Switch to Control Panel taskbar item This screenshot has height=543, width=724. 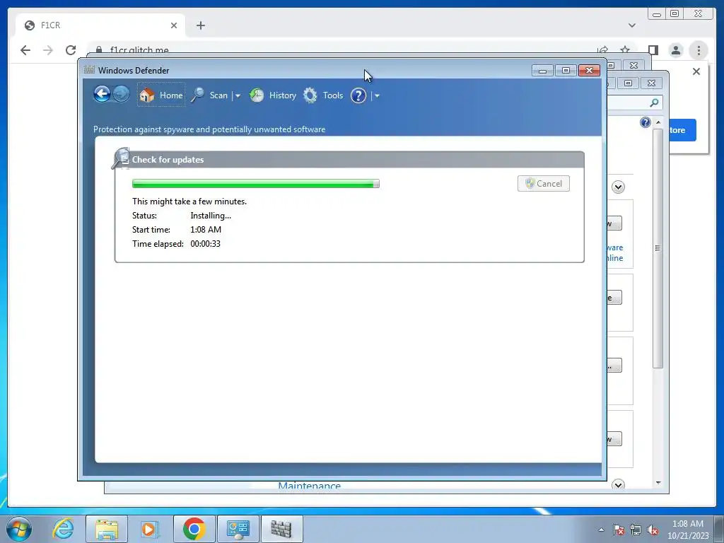[238, 529]
